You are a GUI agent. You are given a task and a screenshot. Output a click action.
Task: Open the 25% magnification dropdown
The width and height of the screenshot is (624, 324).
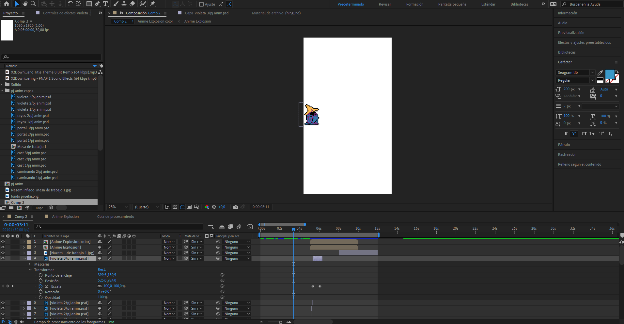(x=118, y=207)
